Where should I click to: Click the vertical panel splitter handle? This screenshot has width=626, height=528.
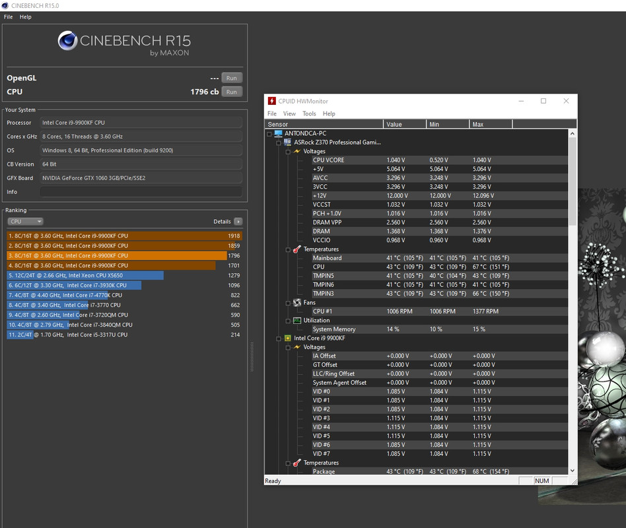[x=252, y=356]
